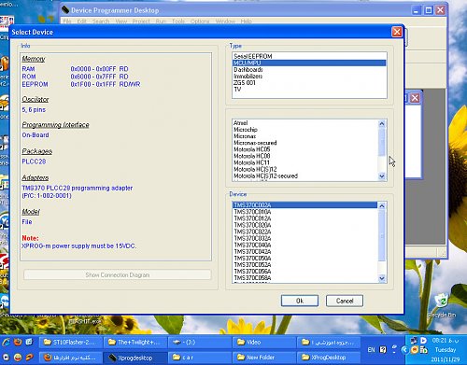
Task: Select device TMS370C002A
Action: tap(304, 205)
